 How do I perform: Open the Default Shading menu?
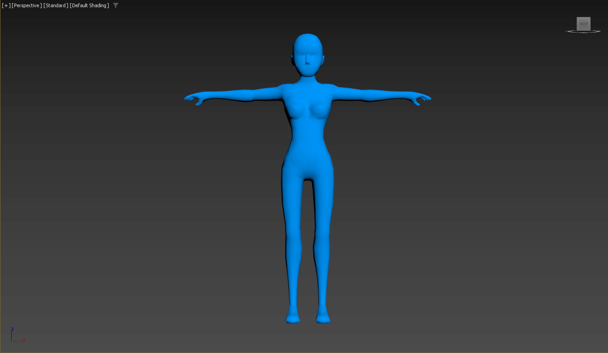(x=89, y=6)
